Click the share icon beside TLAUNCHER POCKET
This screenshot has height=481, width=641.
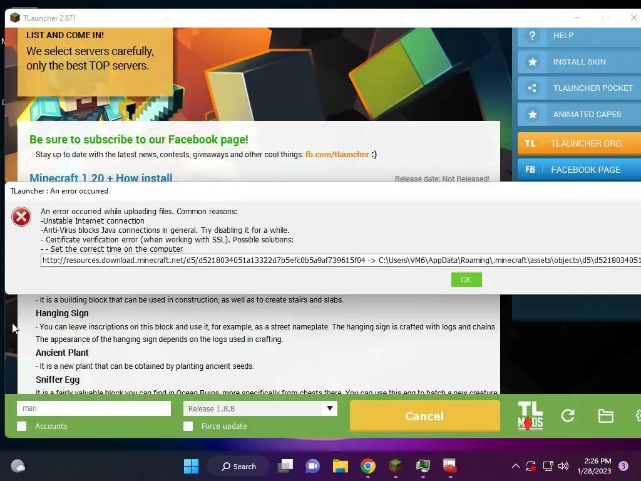pyautogui.click(x=532, y=88)
